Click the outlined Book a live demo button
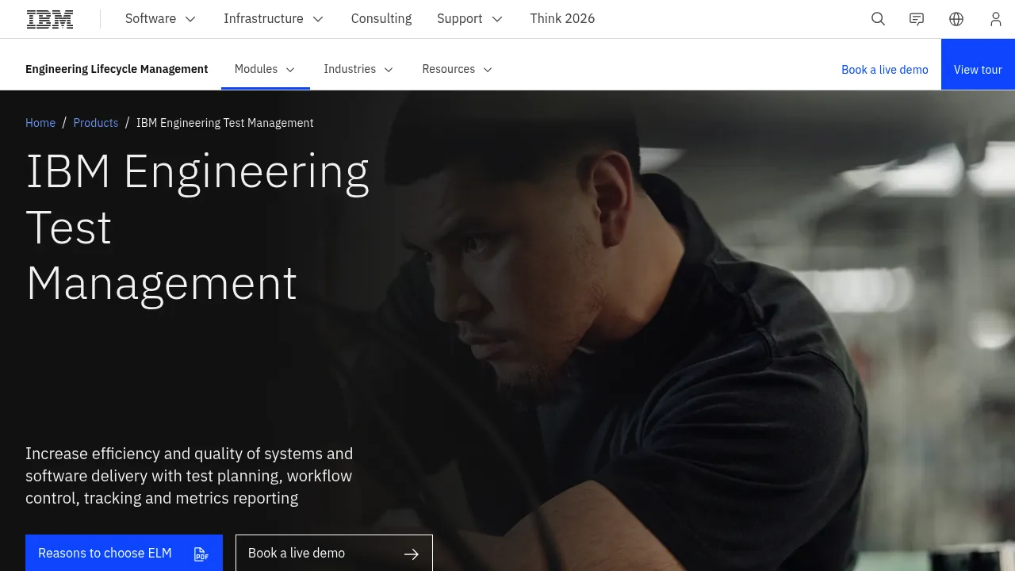This screenshot has width=1015, height=571. (334, 553)
